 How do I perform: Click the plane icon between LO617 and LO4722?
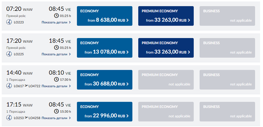[x=26, y=86]
